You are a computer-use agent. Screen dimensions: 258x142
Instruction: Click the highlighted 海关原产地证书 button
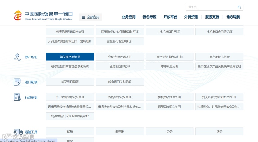point(70,57)
